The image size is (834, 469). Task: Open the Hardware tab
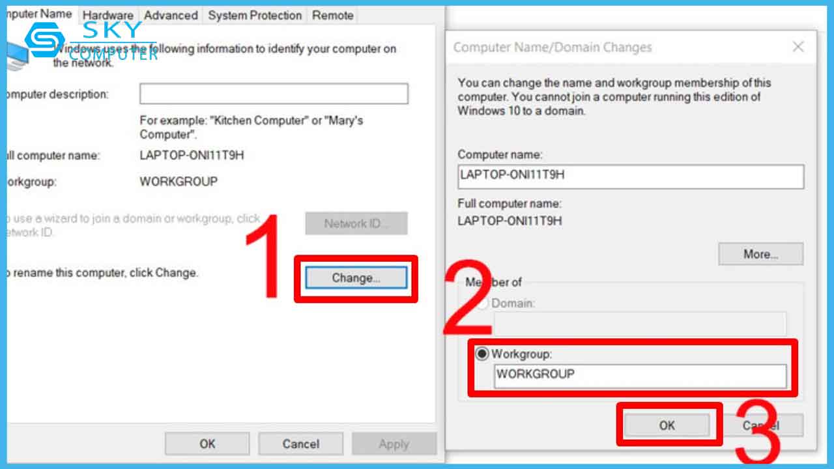click(x=108, y=15)
